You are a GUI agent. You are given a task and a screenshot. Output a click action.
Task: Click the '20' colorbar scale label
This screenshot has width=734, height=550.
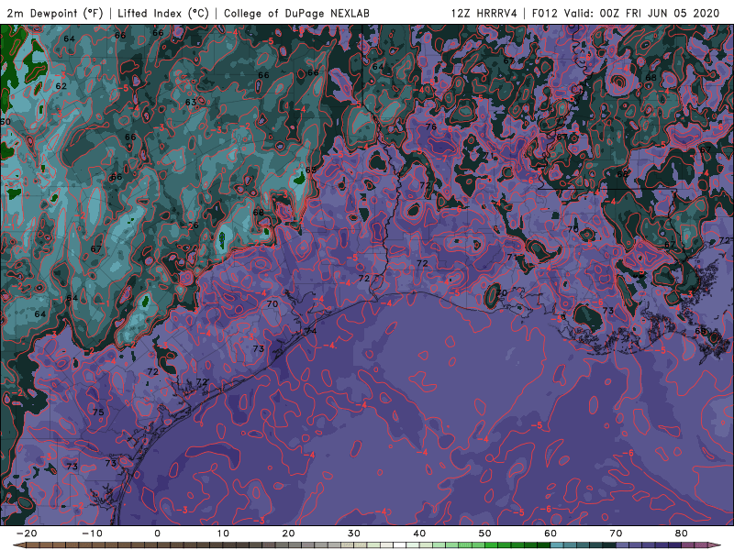coord(288,533)
